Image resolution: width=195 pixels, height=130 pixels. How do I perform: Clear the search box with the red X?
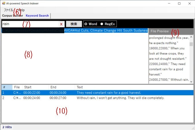pos(61,24)
